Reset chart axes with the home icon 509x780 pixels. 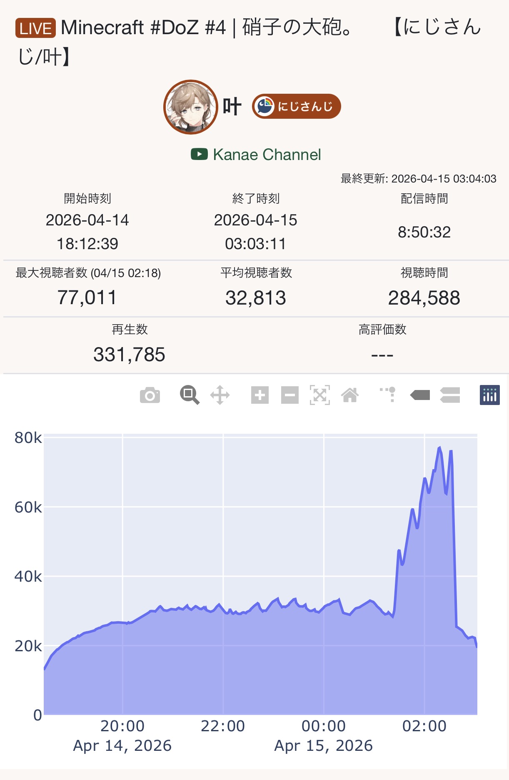pos(350,395)
